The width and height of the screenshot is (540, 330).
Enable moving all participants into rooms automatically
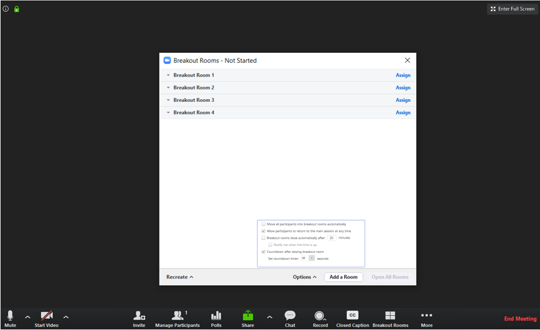(263, 224)
